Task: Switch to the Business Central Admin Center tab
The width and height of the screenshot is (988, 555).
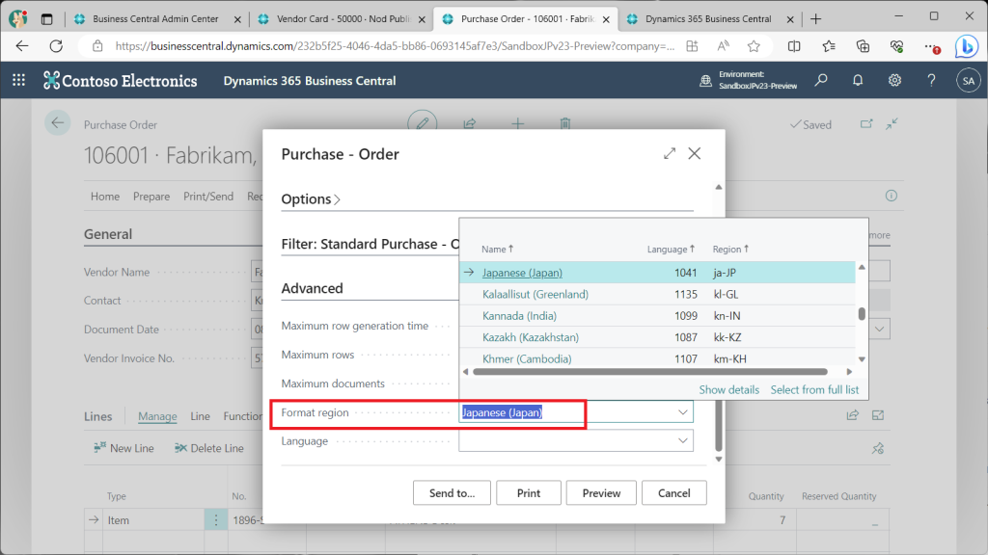Action: 155,19
